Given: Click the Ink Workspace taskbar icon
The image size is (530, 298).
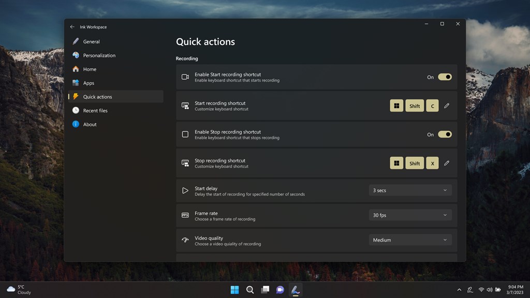Looking at the screenshot, I should [296, 290].
